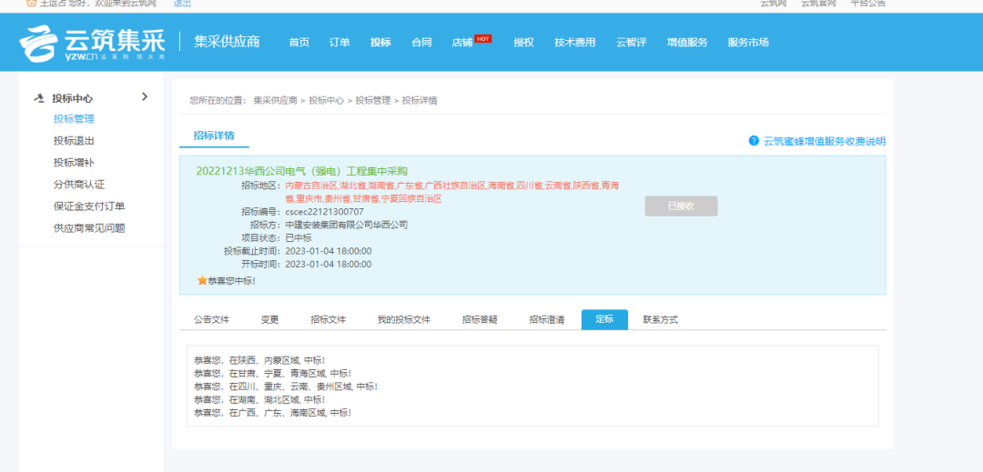Go to 订单 in the navigation bar
Screen dimensions: 983x472
[339, 43]
